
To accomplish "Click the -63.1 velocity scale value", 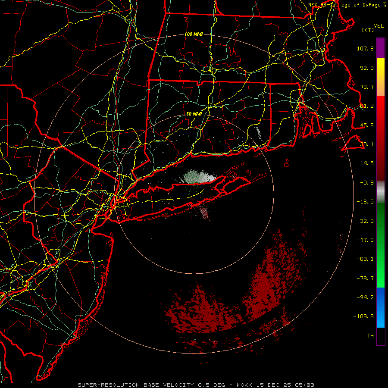I will (365, 259).
